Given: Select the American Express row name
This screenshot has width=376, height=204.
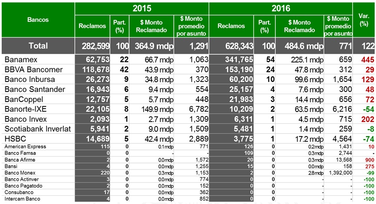Looking at the screenshot, I should pos(25,146).
